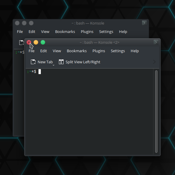Image resolution: width=175 pixels, height=175 pixels.
Task: Close the Konsole <2> window
Action: pyautogui.click(x=29, y=42)
